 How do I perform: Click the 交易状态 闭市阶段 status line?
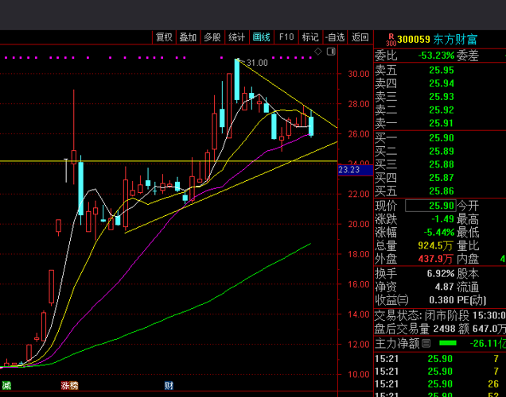coord(440,315)
